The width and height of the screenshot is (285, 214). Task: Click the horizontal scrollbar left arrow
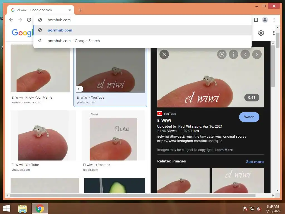coord(7,195)
